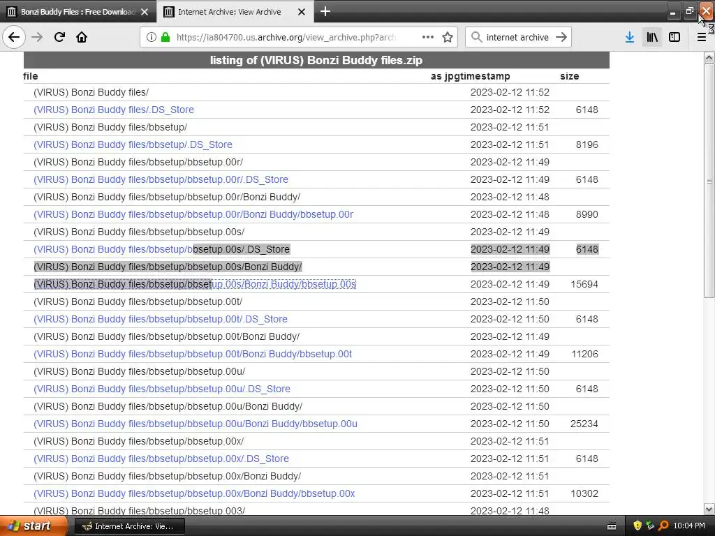Open bbsetup.00u/.DS_Store link
Image resolution: width=715 pixels, height=536 pixels.
[162, 389]
